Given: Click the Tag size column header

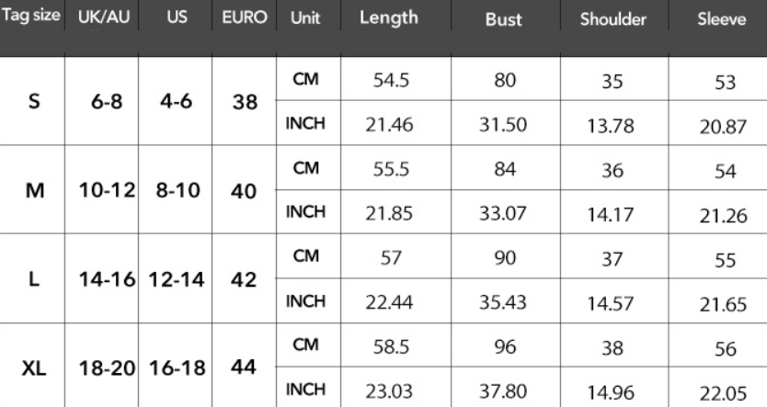Looking at the screenshot, I should (32, 19).
